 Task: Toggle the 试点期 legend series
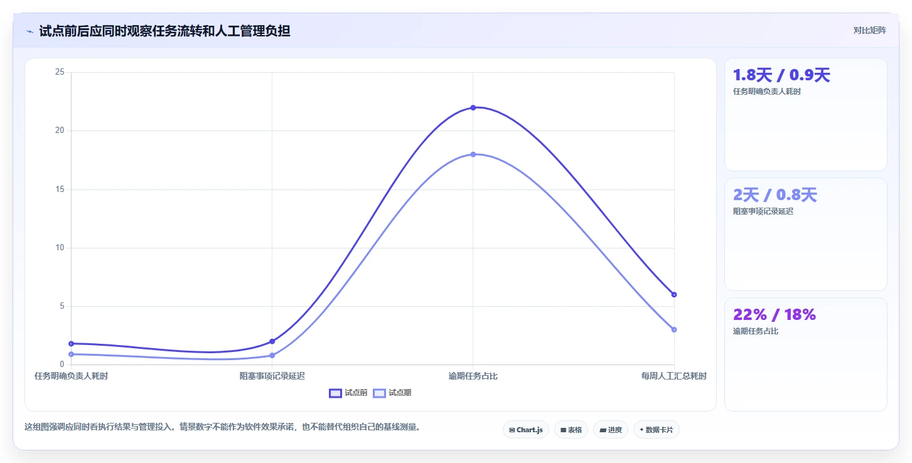click(392, 393)
